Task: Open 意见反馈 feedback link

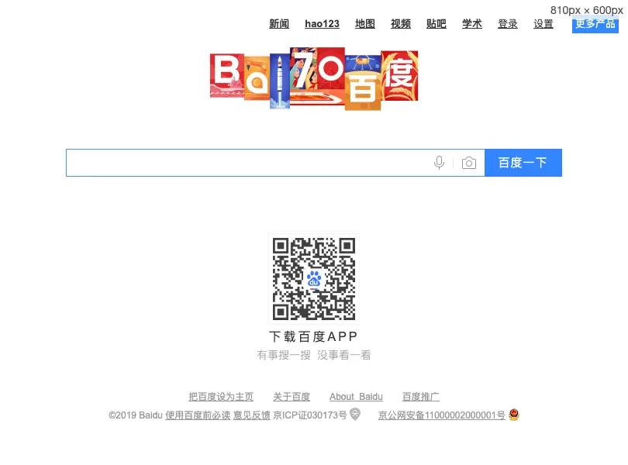Action: (x=252, y=415)
